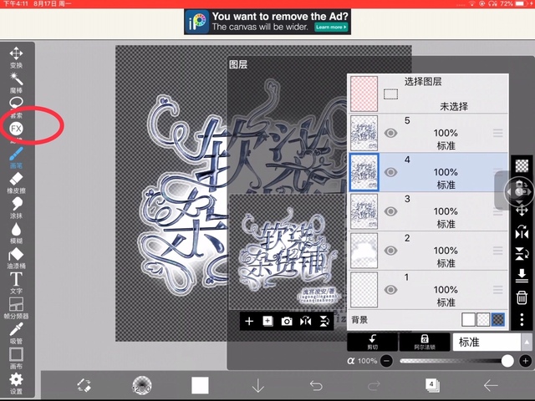Click Learn more in the ad banner
This screenshot has height=401, width=535.
tap(330, 28)
